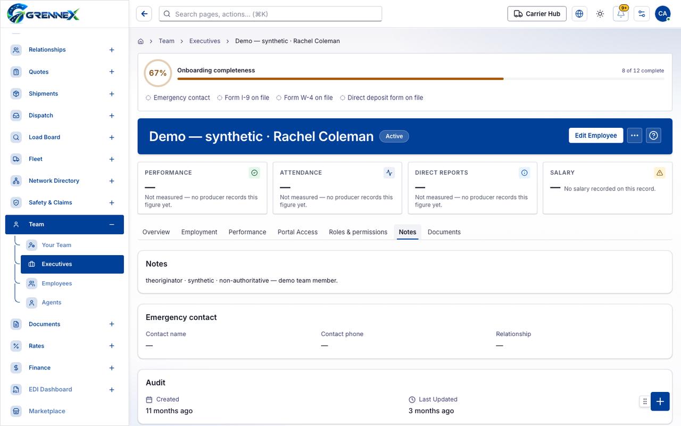Focus the search pages input field
This screenshot has width=681, height=426.
[270, 14]
